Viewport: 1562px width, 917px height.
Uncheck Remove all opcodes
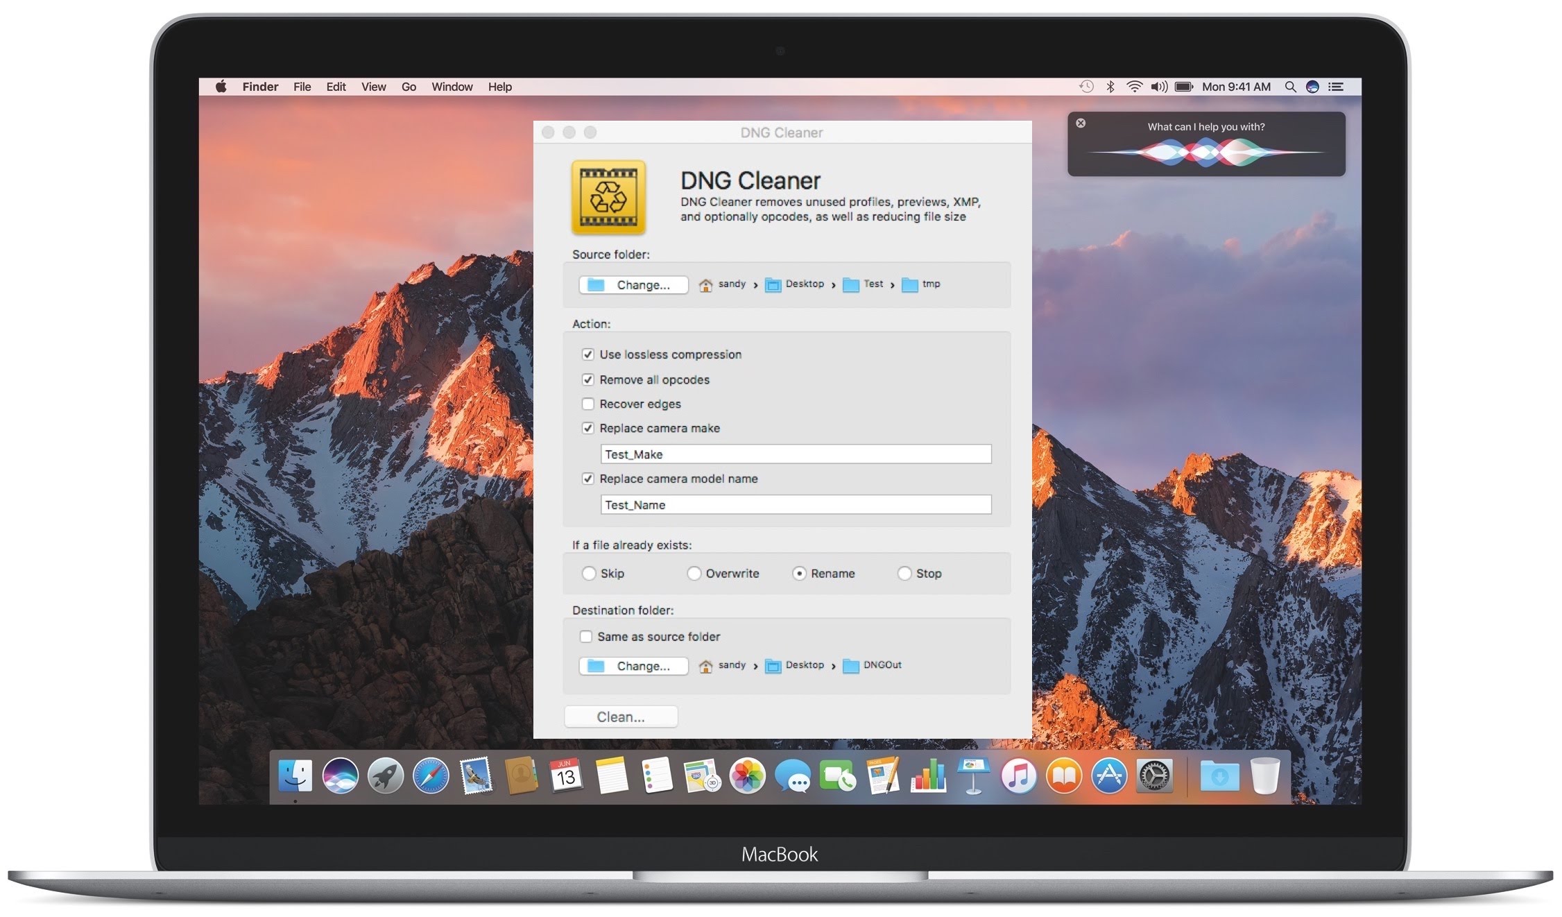point(588,379)
